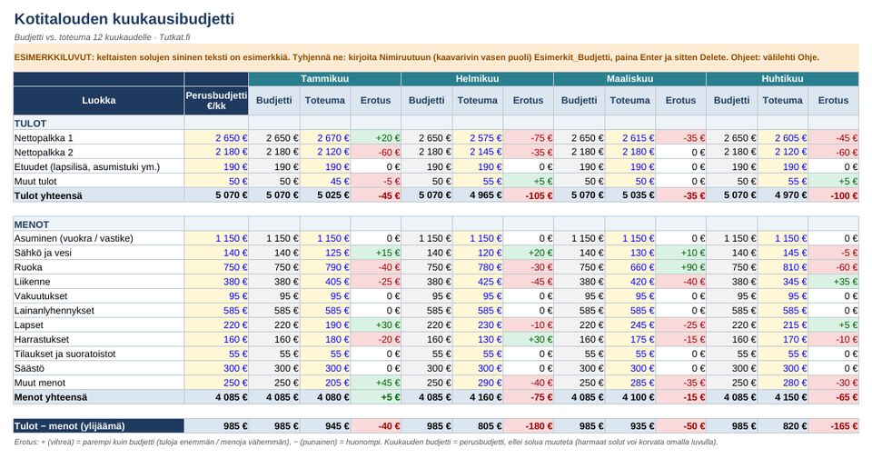Click Nettopalkka 1 Huhtikuu Toteuma 2 605 €
The height and width of the screenshot is (459, 872).
[782, 137]
